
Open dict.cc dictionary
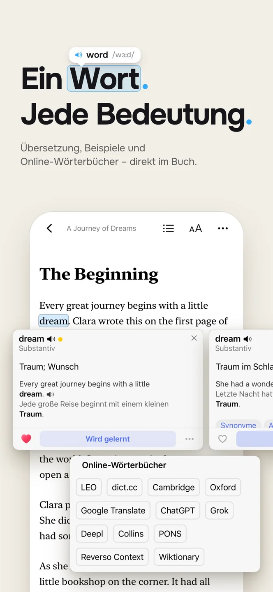coord(125,487)
